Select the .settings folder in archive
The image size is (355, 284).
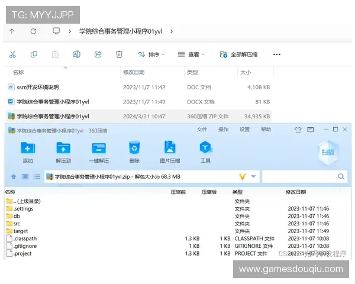pos(20,209)
